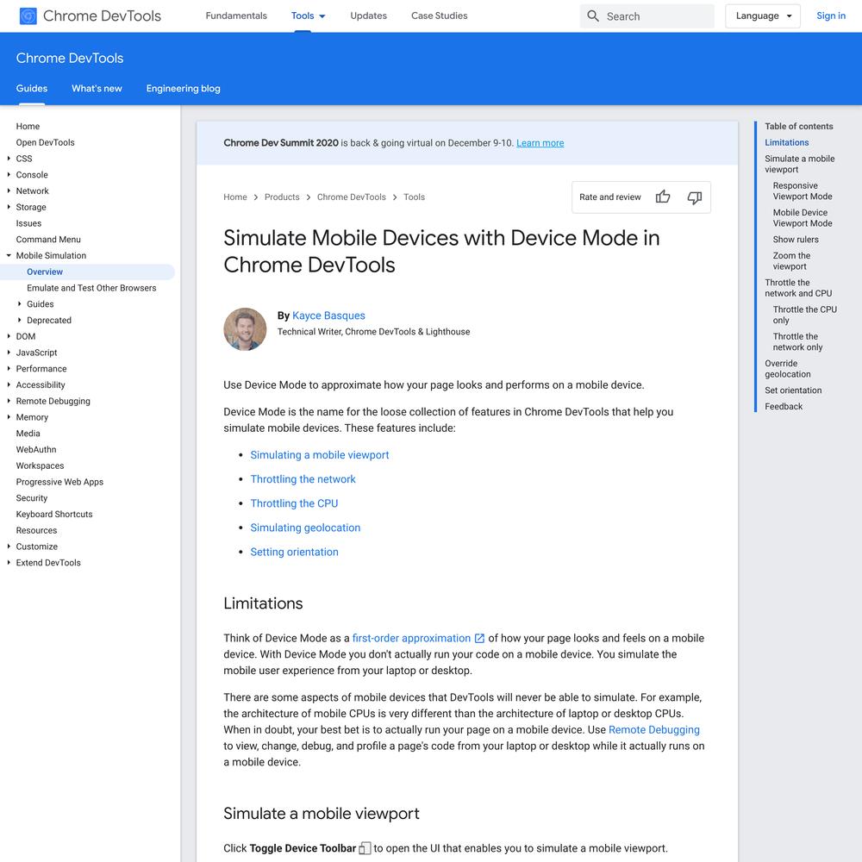Screen dimensions: 862x862
Task: Expand the Extend DevTools section
Action: pyautogui.click(x=9, y=563)
